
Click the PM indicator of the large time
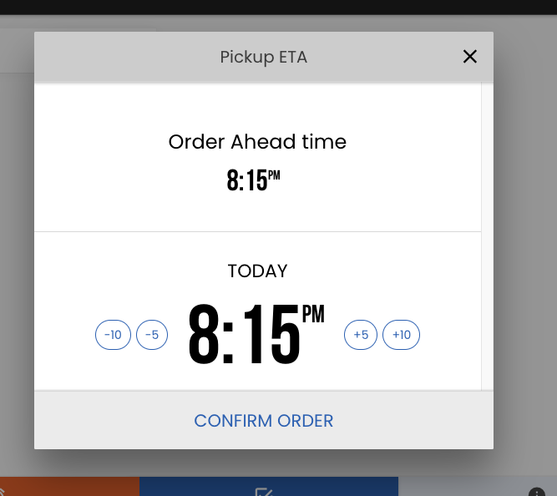(x=313, y=314)
